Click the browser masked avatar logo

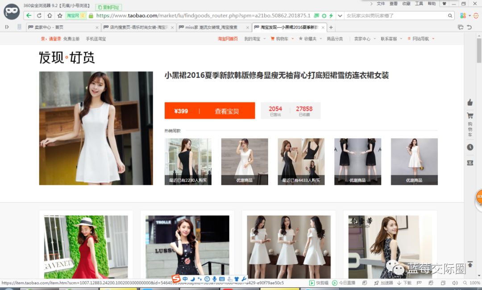(12, 12)
